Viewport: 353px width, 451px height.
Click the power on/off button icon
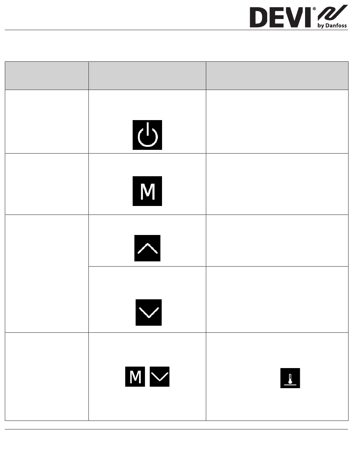148,135
